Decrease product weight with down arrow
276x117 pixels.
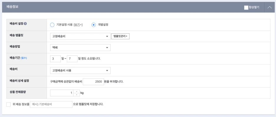(77, 95)
